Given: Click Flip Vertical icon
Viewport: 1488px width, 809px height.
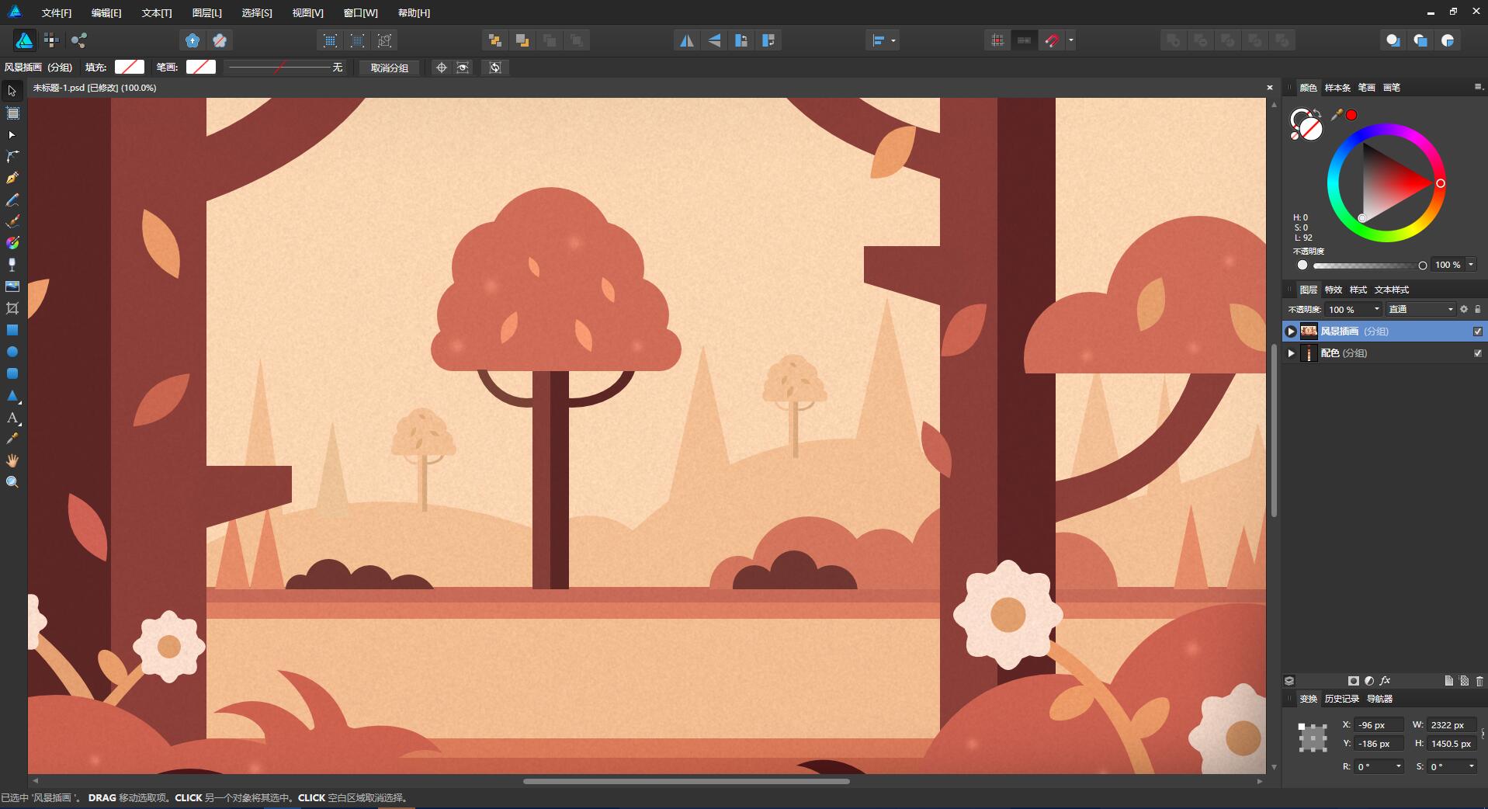Looking at the screenshot, I should point(714,40).
